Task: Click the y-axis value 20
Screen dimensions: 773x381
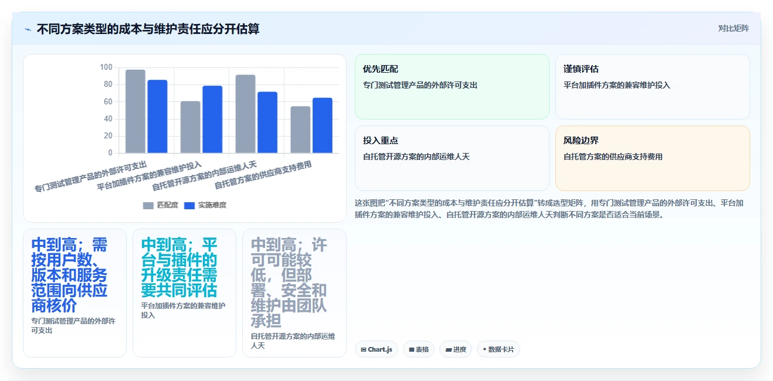Action: click(x=108, y=136)
